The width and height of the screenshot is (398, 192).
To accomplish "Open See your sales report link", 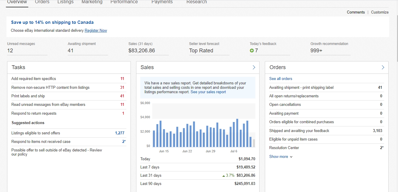I will (x=208, y=92).
